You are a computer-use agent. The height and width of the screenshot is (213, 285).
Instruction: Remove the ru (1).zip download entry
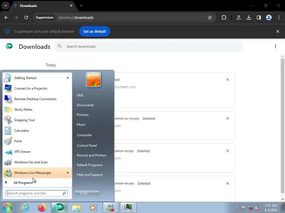(227, 118)
